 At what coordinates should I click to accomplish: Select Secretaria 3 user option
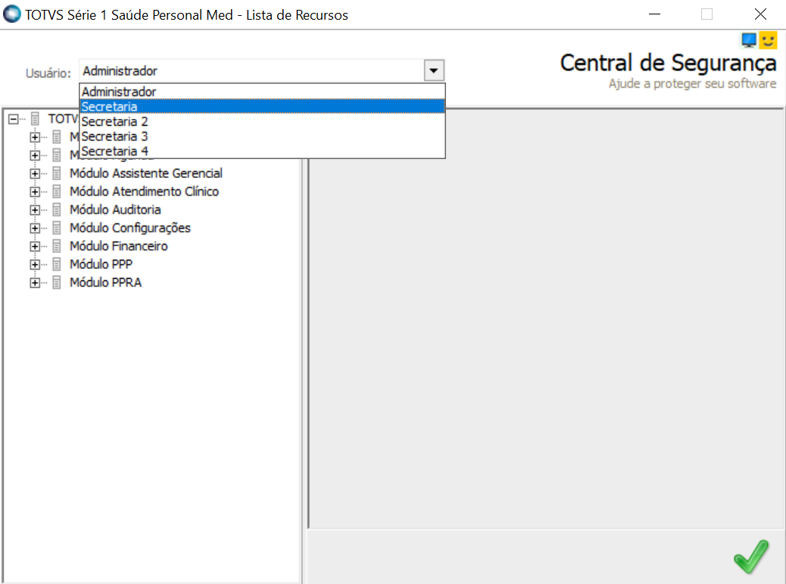point(262,136)
